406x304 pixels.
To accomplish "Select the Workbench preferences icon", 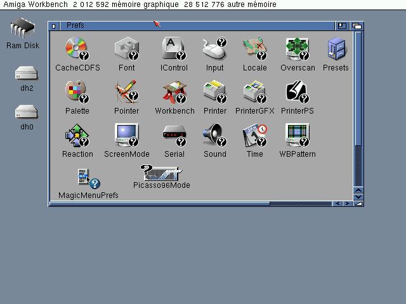I will (x=174, y=91).
